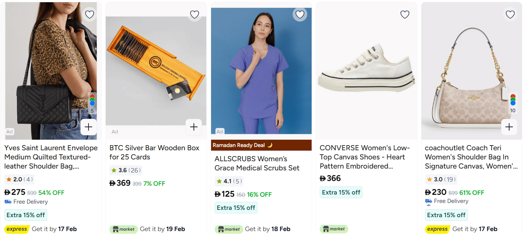The width and height of the screenshot is (530, 234).
Task: Open BTC Silver Bar Wooden Box listing
Action: [x=154, y=152]
